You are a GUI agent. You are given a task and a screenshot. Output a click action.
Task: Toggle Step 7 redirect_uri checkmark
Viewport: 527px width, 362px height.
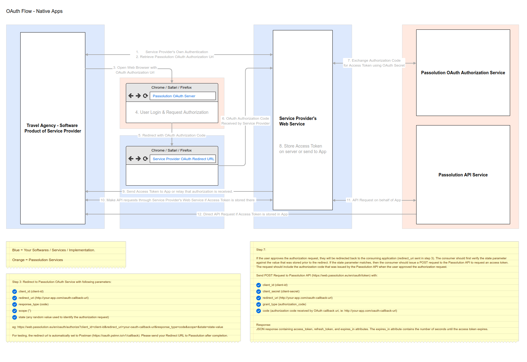click(x=258, y=298)
